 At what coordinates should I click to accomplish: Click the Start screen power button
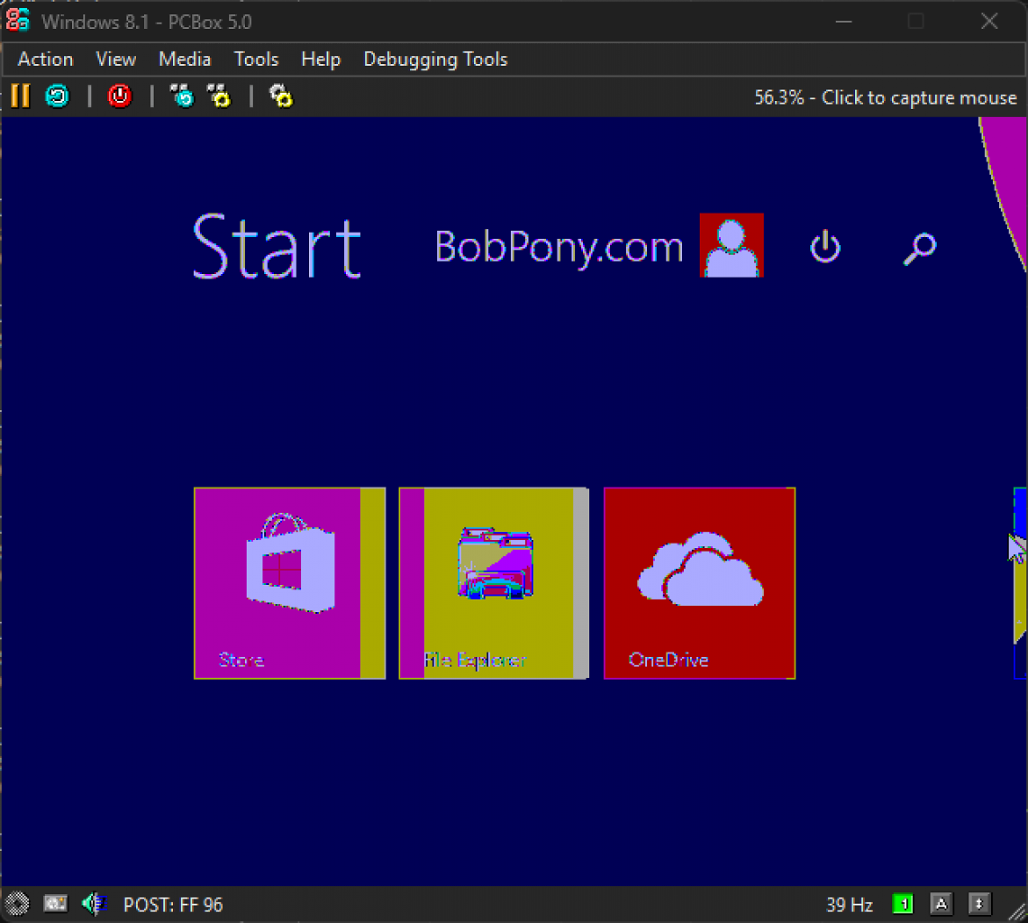825,247
